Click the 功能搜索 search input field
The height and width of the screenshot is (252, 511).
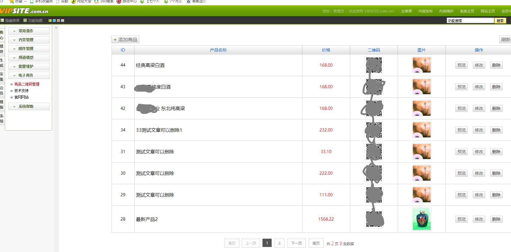click(470, 20)
